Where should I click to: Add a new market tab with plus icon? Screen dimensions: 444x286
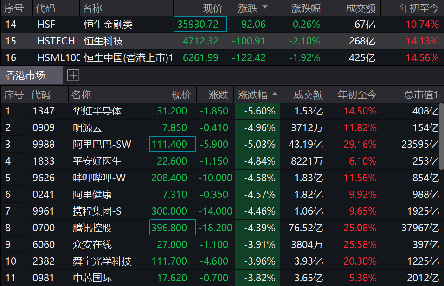73,76
